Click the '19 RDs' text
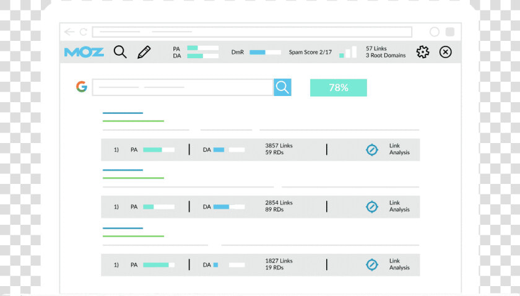The width and height of the screenshot is (520, 296). pos(274,268)
